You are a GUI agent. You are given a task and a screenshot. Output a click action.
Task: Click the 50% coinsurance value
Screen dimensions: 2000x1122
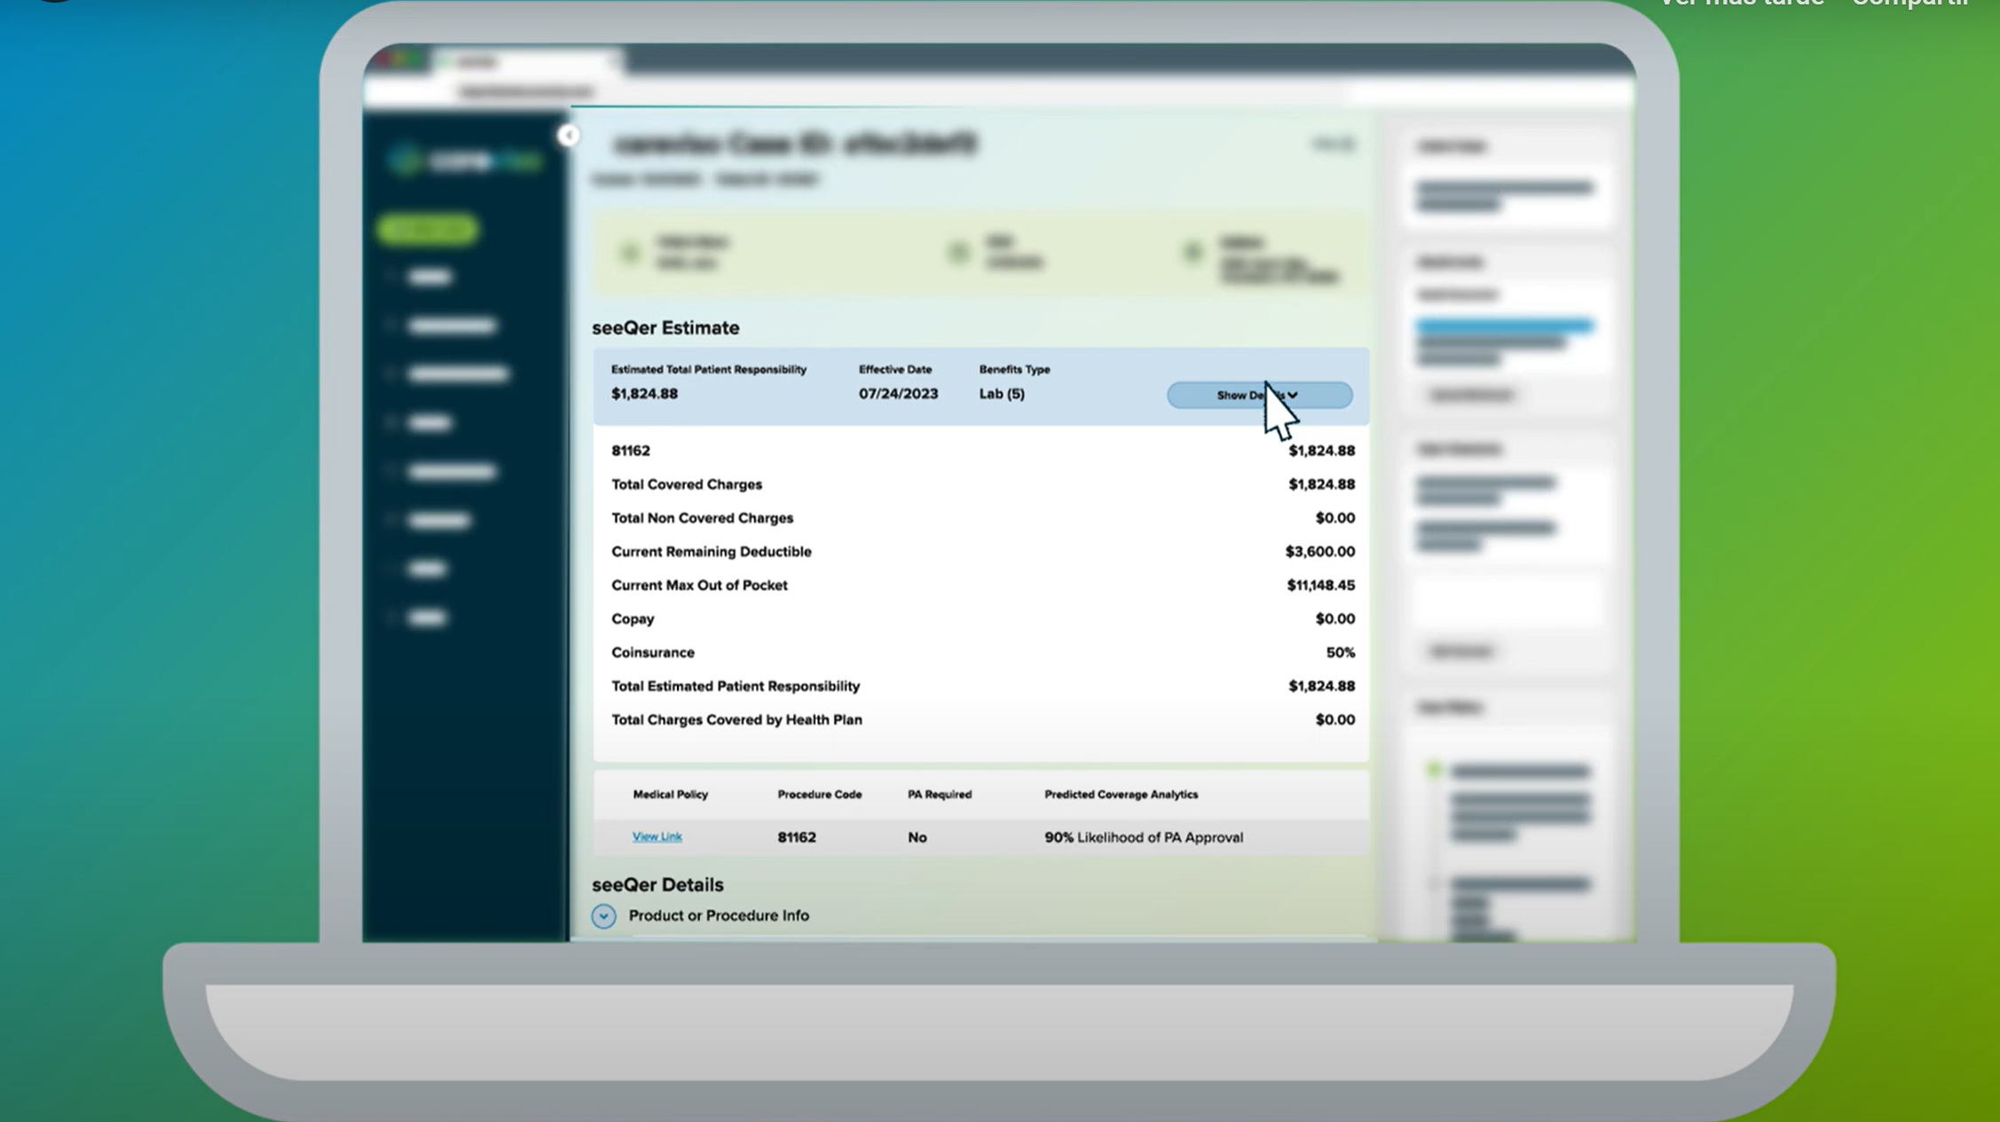click(x=1340, y=653)
